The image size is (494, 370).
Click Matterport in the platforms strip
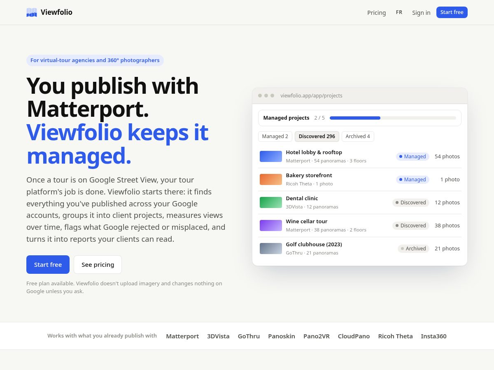(182, 336)
